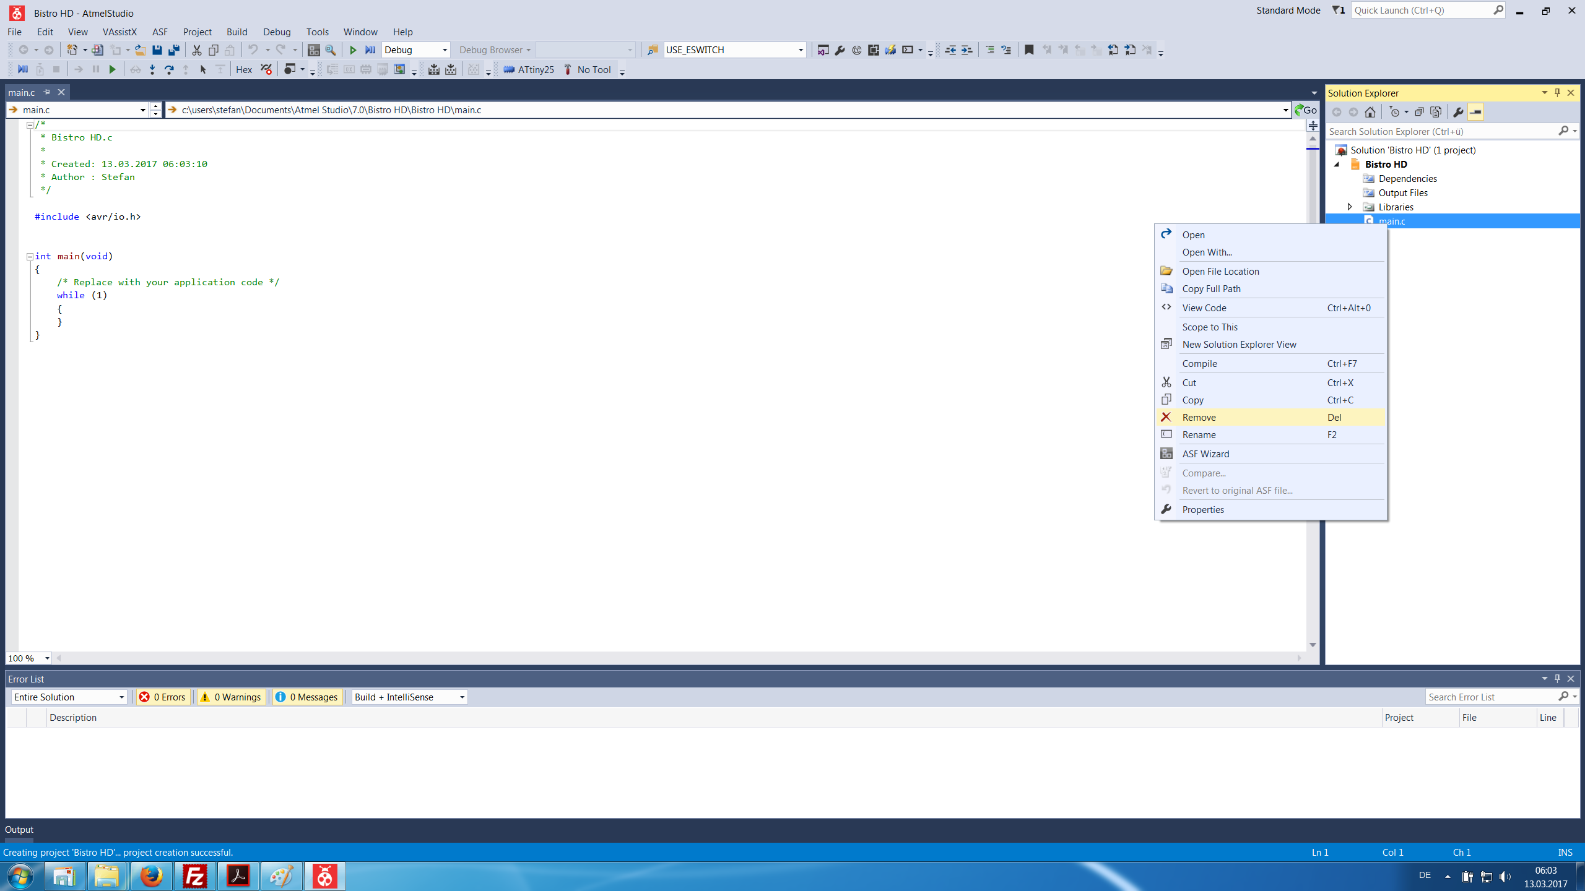The image size is (1585, 891).
Task: Click the Cut scissors icon in the toolbar
Action: tap(197, 50)
